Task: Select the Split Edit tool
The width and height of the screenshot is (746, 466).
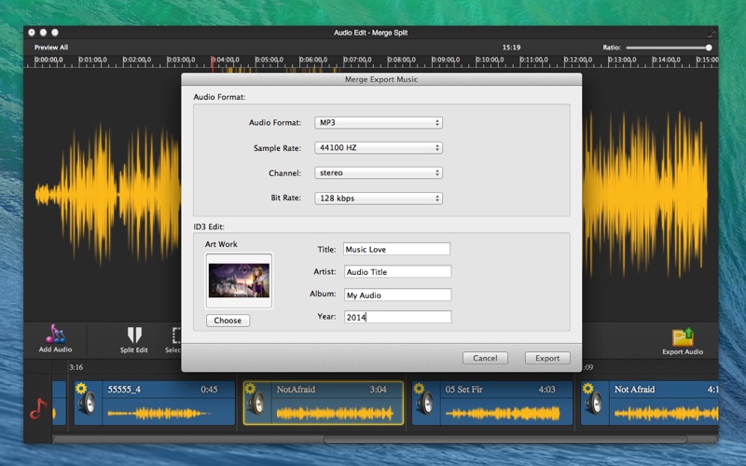Action: (x=134, y=335)
